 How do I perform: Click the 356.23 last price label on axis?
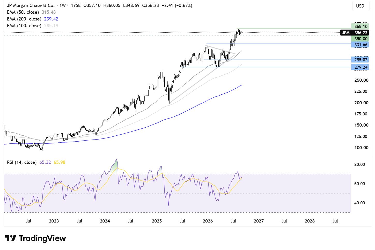pos(360,33)
